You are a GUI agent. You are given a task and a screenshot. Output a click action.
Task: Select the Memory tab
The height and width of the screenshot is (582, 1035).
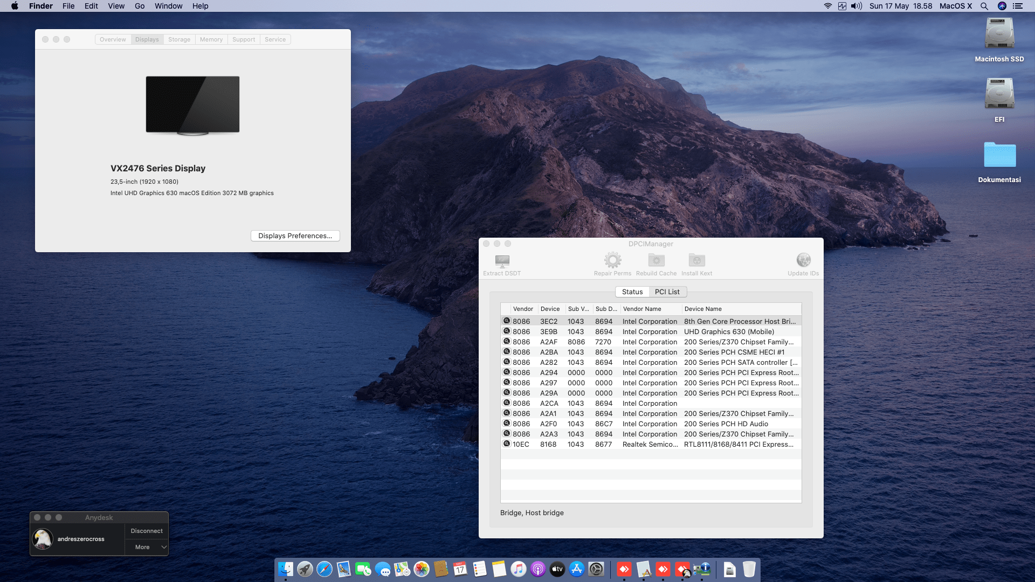pos(211,39)
